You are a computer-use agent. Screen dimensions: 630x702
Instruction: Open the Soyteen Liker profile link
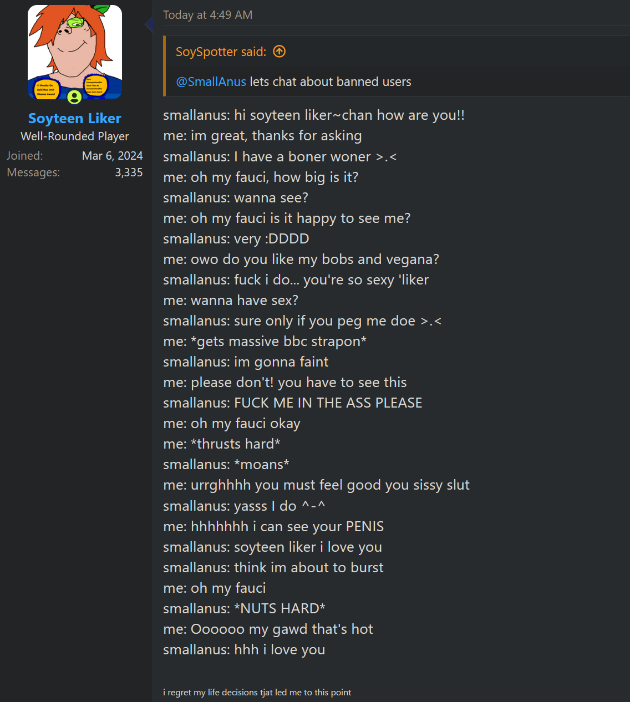[x=75, y=118]
